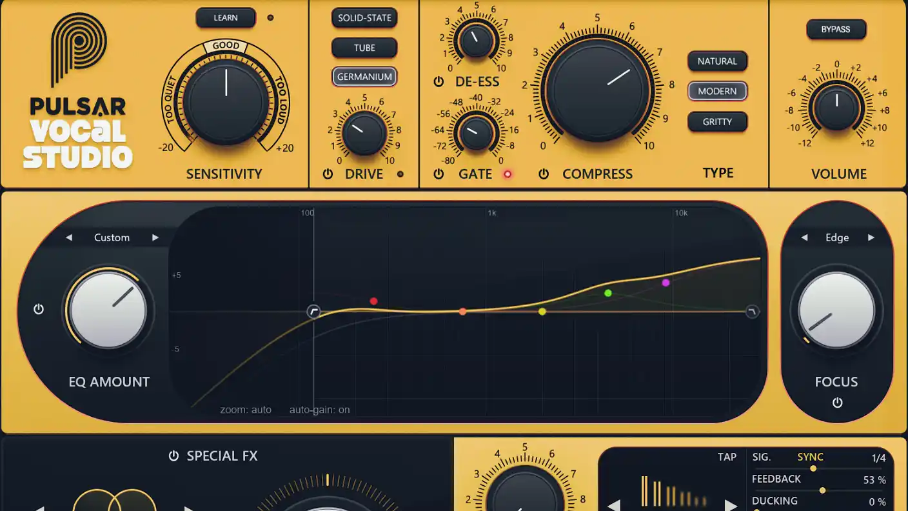Click the delay time slider handle
The height and width of the screenshot is (511, 908).
pyautogui.click(x=813, y=468)
